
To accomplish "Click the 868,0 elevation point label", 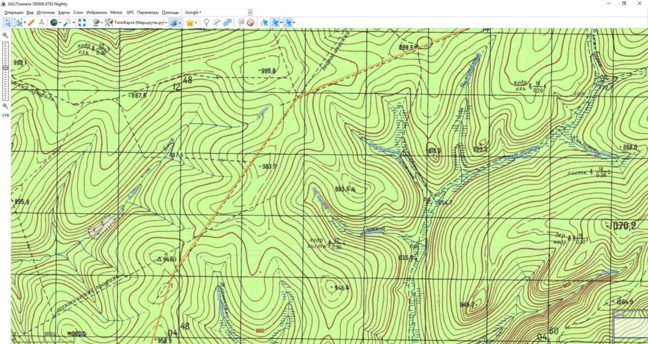I will 630,147.
